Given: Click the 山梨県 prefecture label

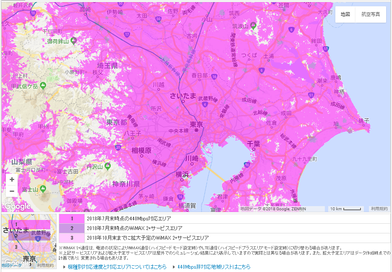Looking at the screenshot, I should (22, 162).
